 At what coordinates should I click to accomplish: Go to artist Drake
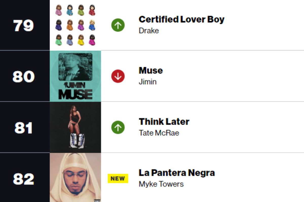coord(149,31)
